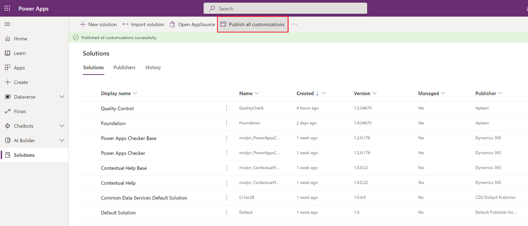The height and width of the screenshot is (226, 528).
Task: Click the Import solution button
Action: [x=143, y=25]
